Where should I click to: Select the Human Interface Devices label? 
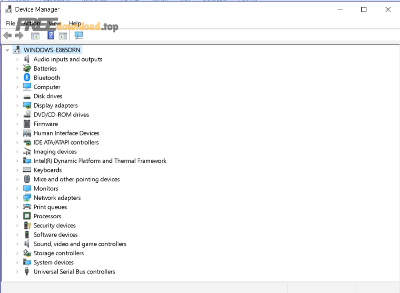tap(66, 133)
